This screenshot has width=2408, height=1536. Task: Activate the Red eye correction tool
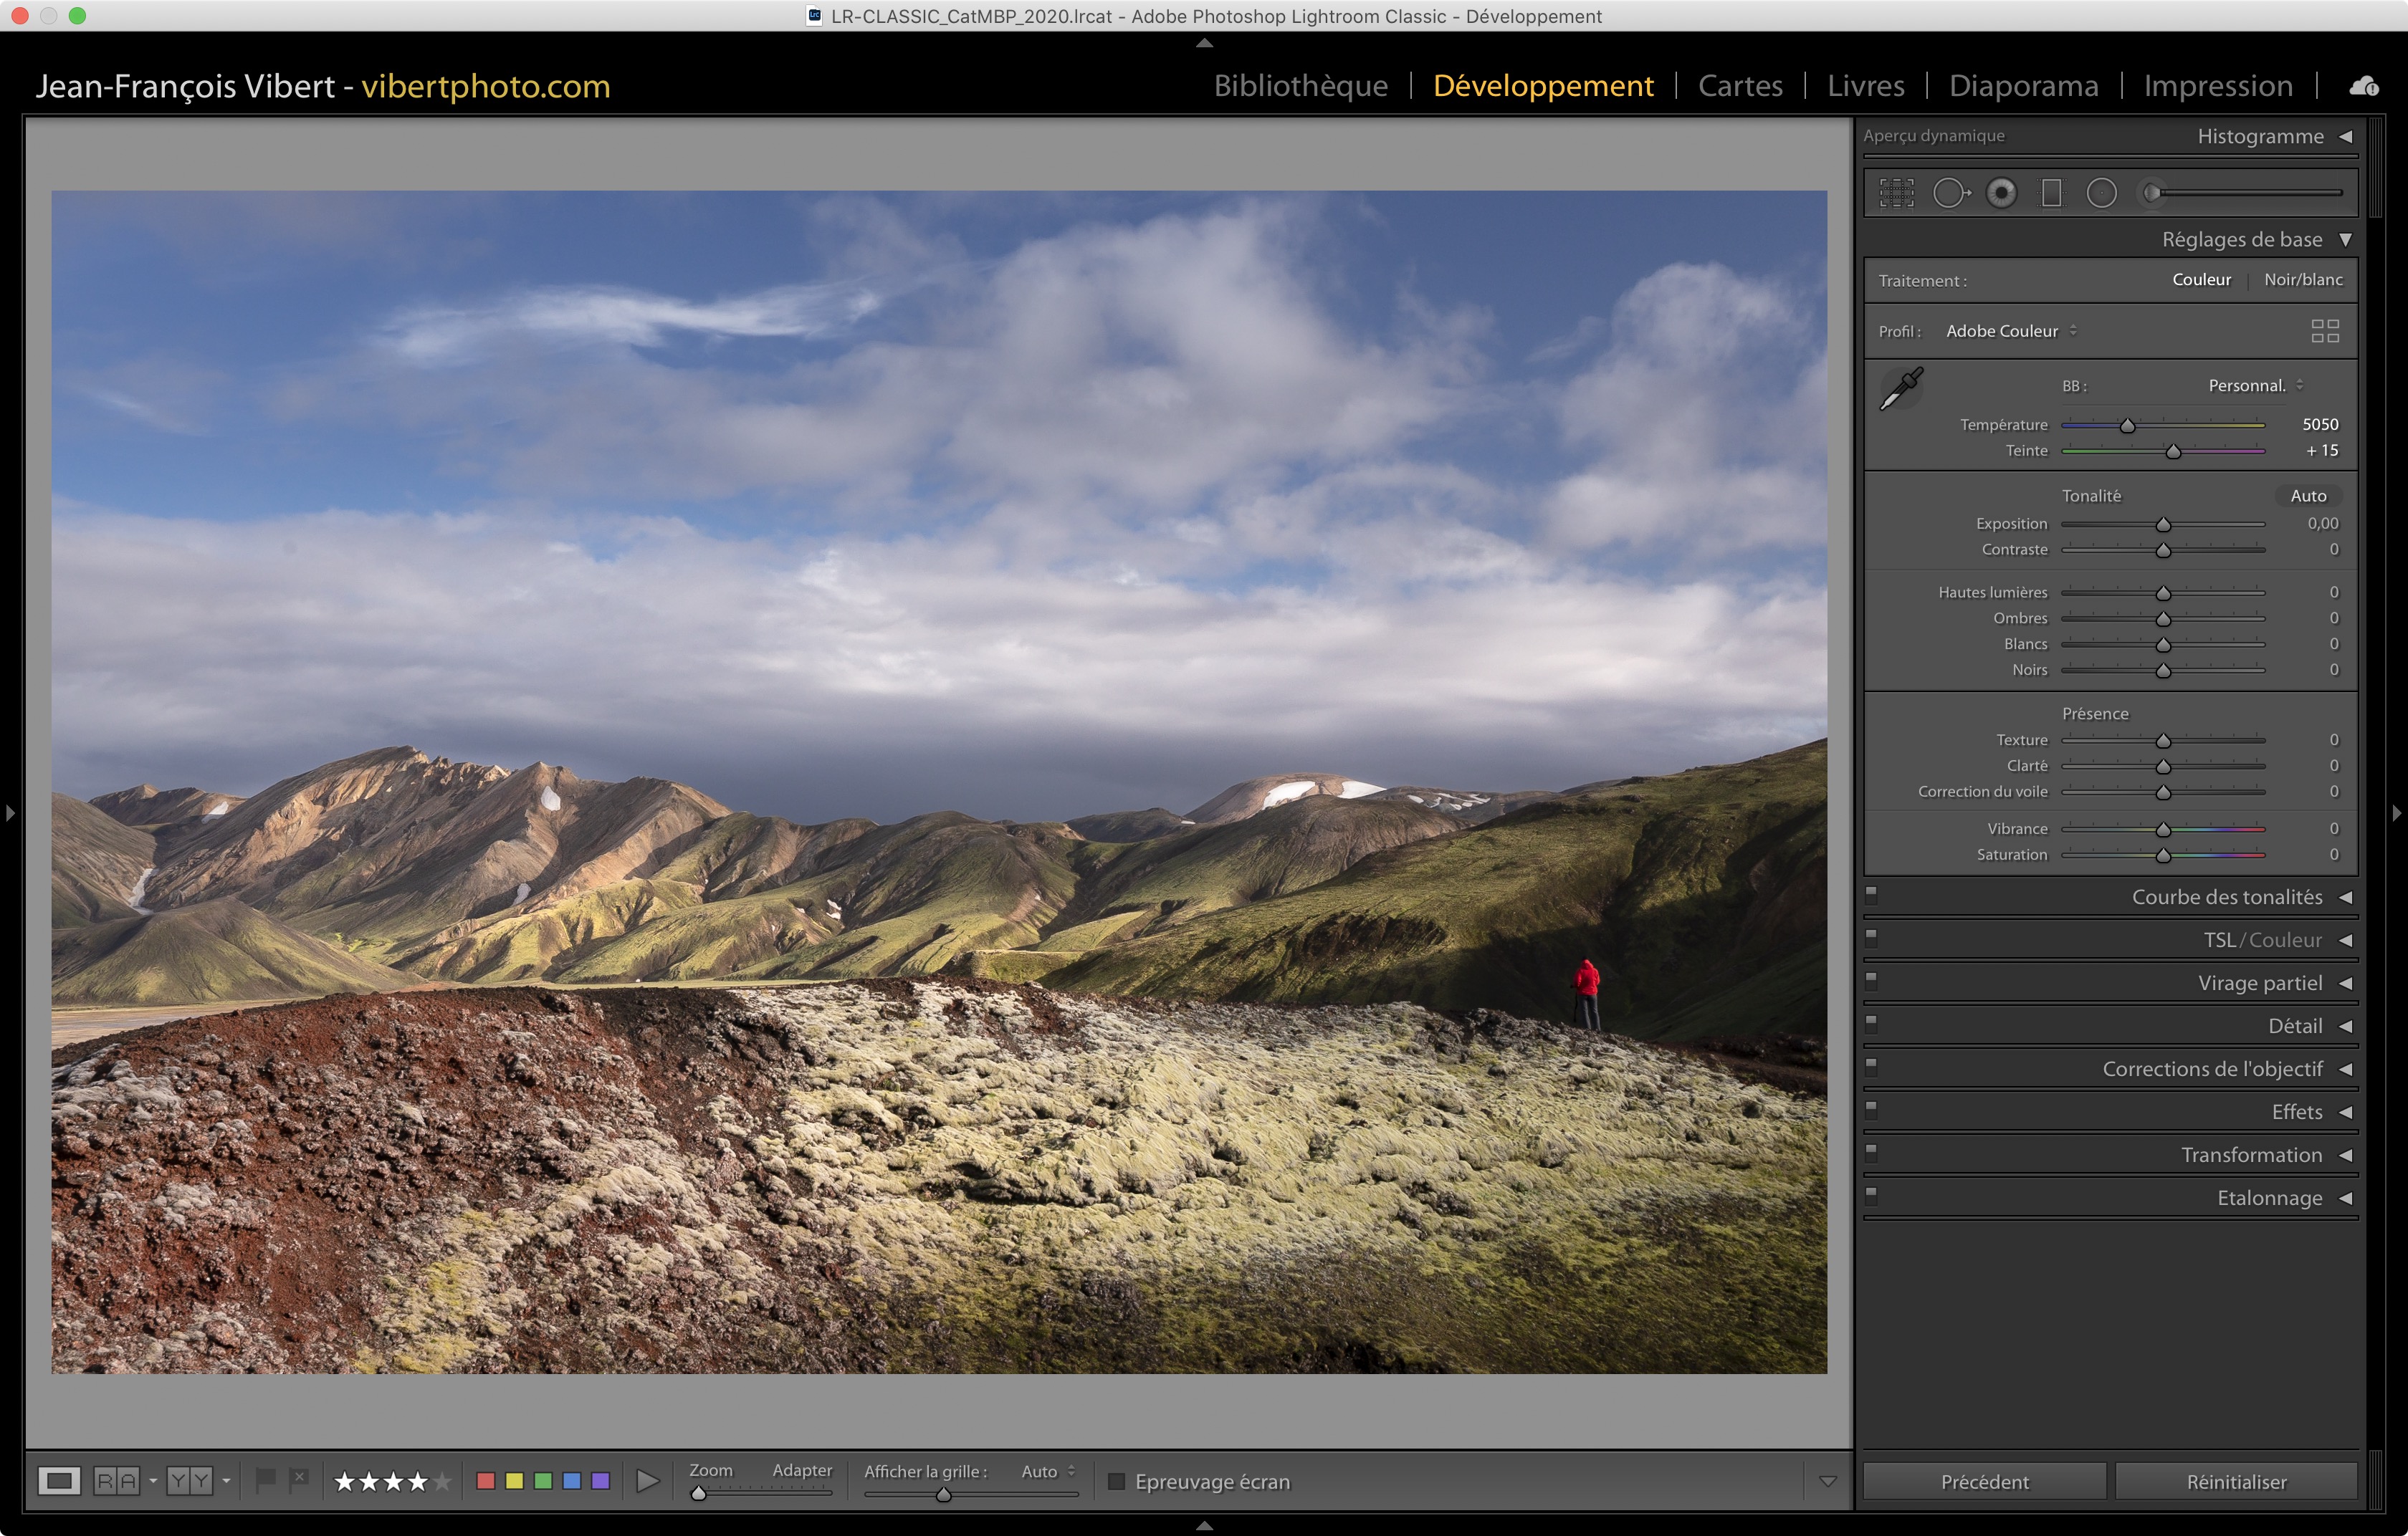(x=2001, y=193)
